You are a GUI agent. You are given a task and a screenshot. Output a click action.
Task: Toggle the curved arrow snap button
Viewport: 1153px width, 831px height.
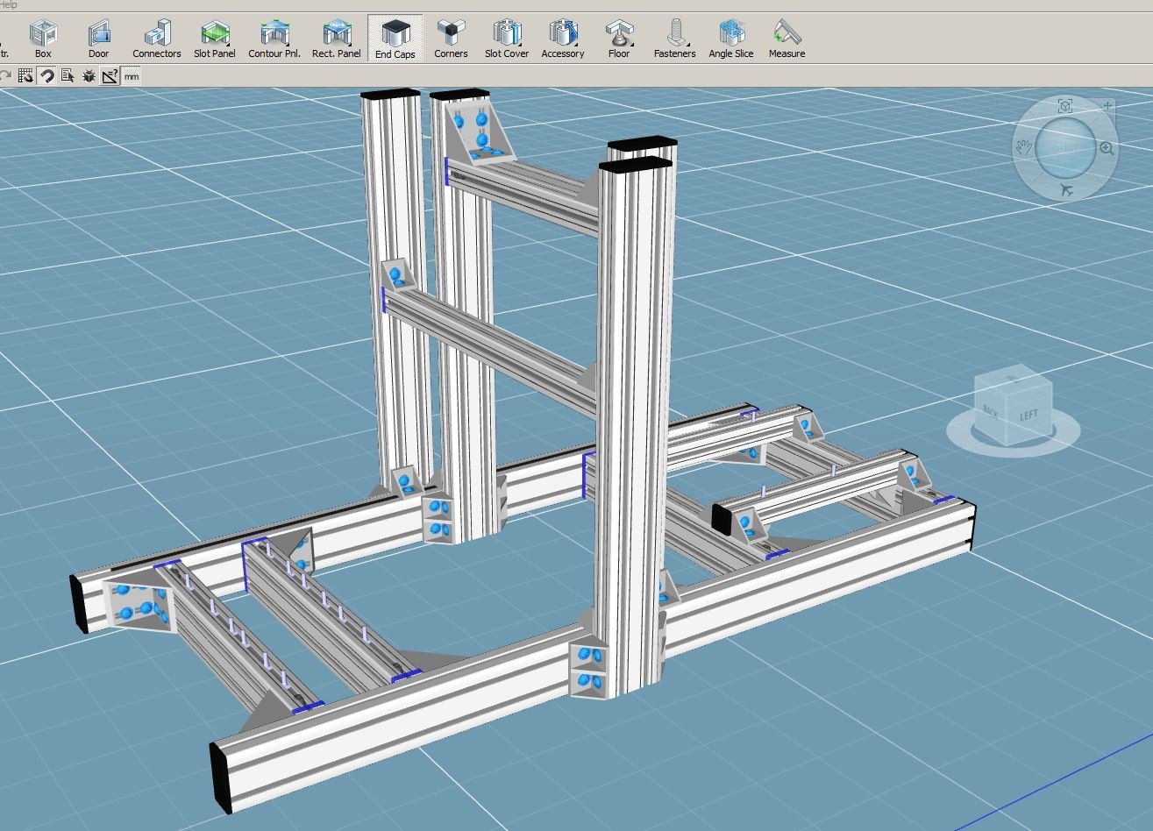[x=47, y=76]
